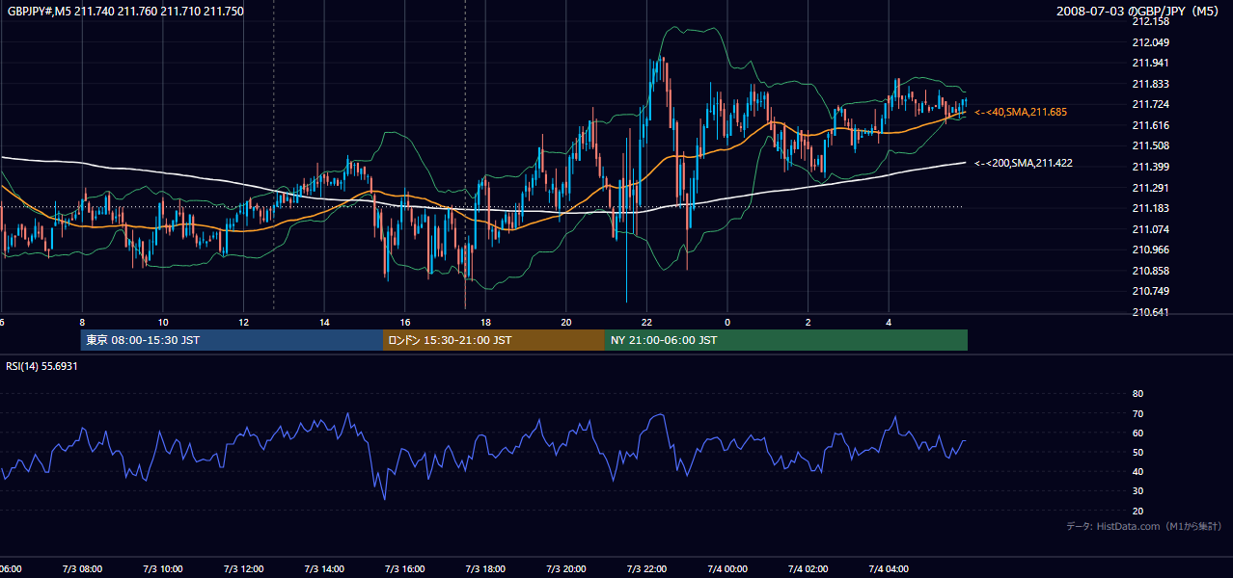
Task: Click the RSI axis 30 level label
Action: (1137, 491)
